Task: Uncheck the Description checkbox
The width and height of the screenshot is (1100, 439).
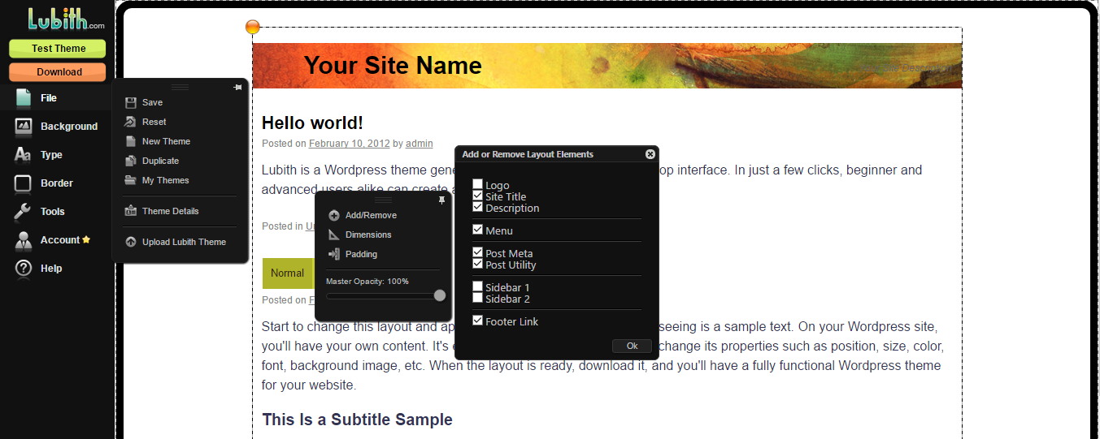Action: 478,207
